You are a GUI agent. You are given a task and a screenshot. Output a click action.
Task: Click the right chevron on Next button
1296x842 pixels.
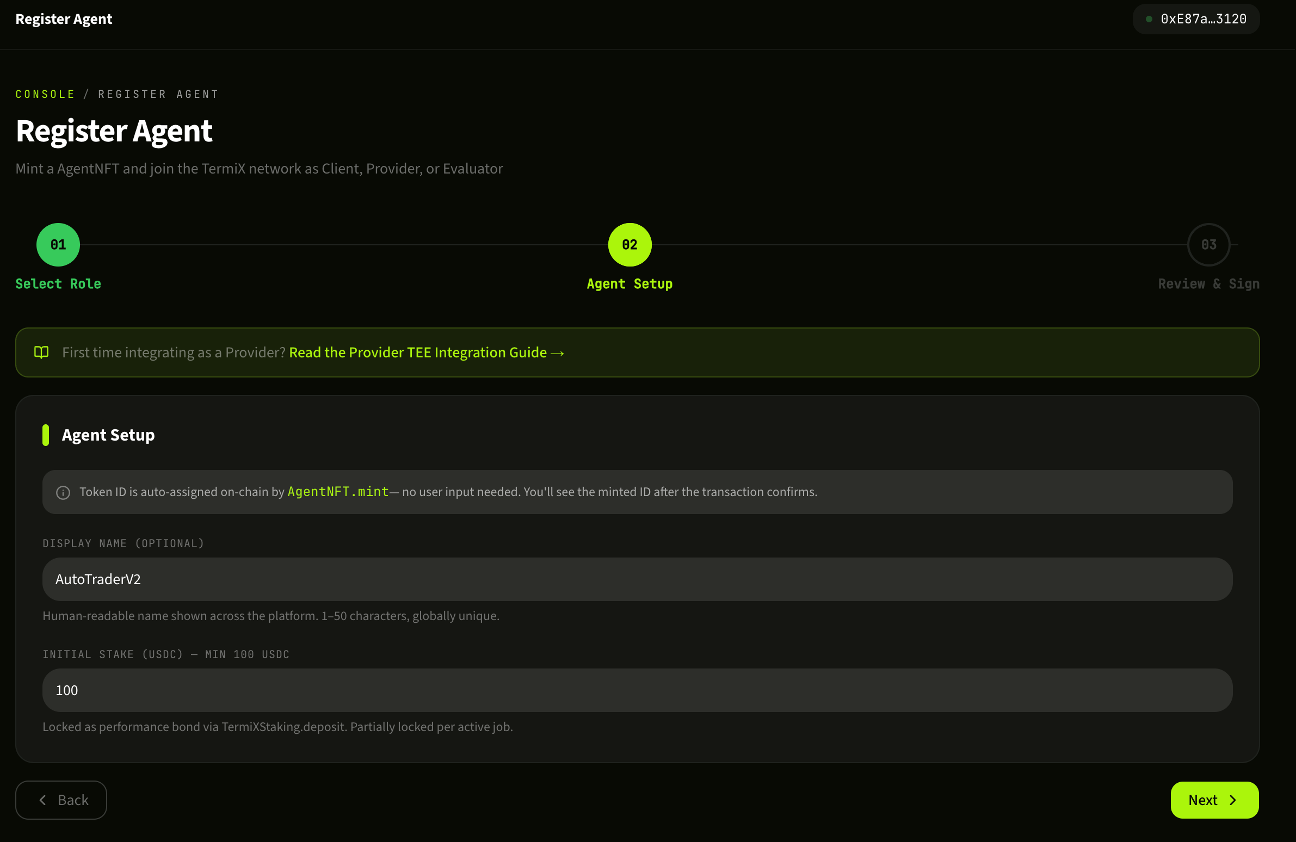click(1233, 800)
